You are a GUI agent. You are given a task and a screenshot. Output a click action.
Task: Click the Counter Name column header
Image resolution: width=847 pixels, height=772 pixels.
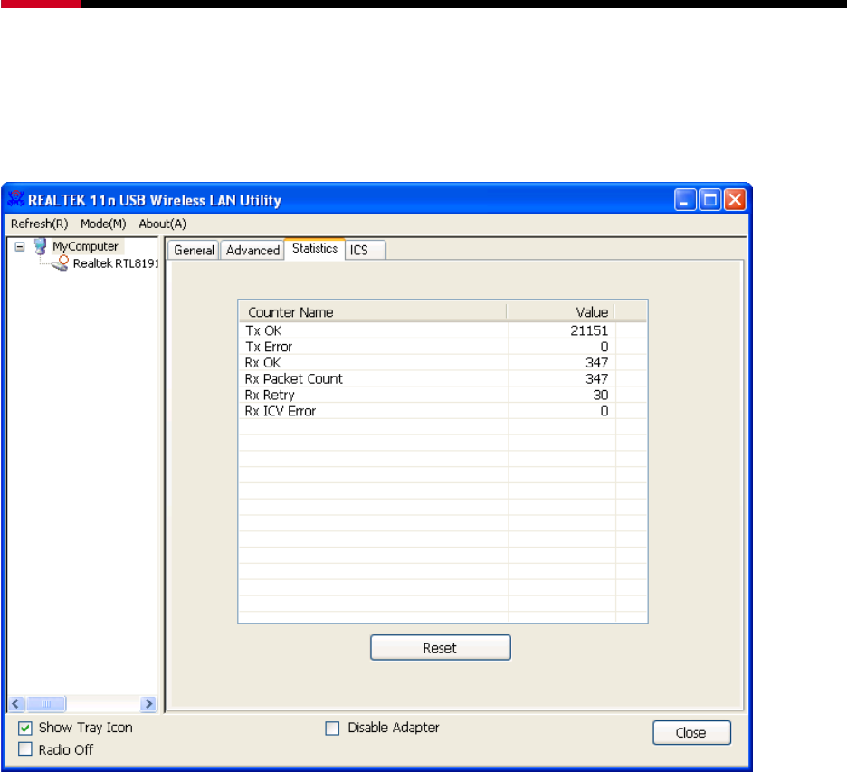(x=372, y=311)
